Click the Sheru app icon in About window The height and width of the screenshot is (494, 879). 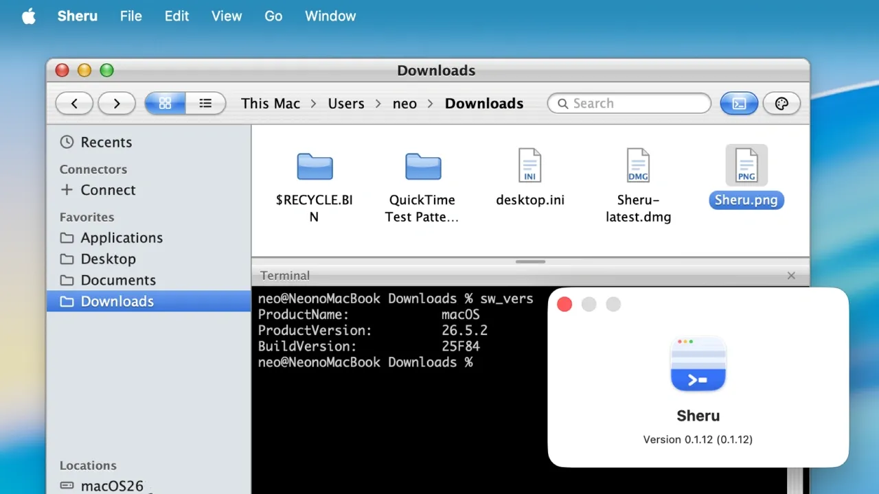click(698, 364)
